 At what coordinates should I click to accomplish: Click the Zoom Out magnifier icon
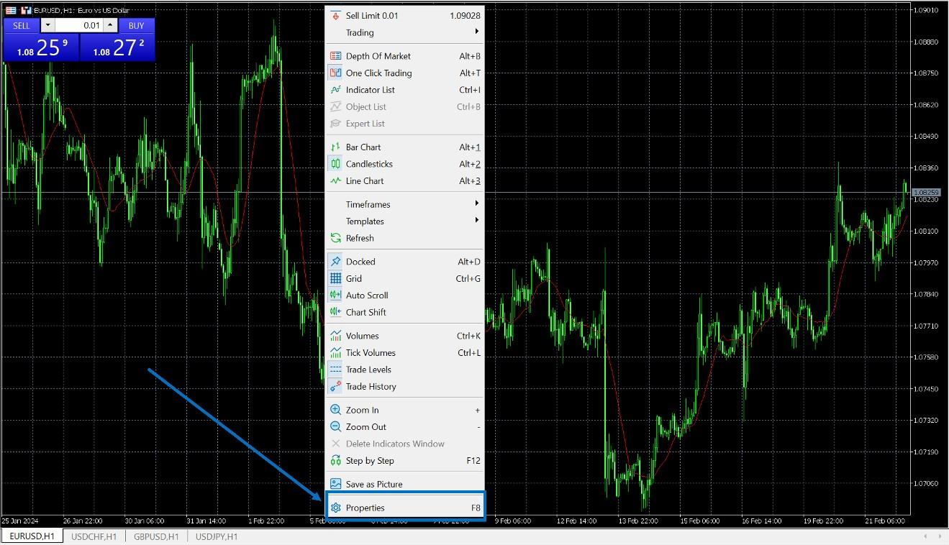coord(335,427)
